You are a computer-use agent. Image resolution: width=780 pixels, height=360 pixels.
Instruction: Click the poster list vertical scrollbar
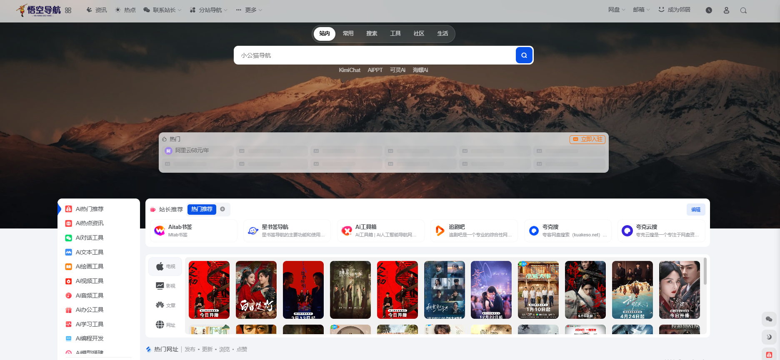tap(705, 271)
